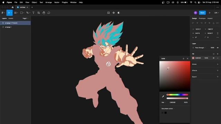The image size is (221, 124).
Task: Open the File menu
Action: pos(16,2)
